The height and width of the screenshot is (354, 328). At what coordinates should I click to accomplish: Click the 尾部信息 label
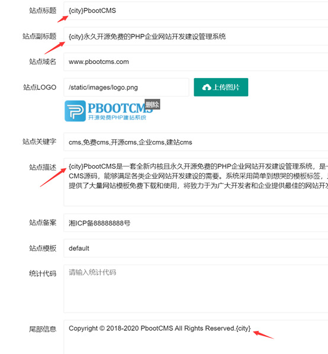point(43,329)
